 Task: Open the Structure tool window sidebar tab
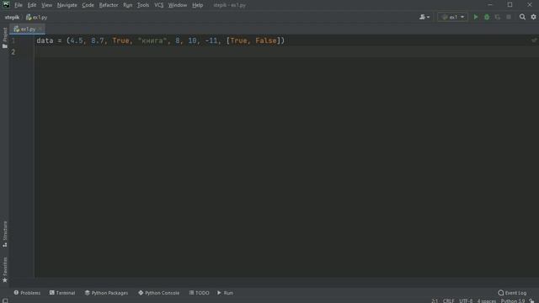5,234
